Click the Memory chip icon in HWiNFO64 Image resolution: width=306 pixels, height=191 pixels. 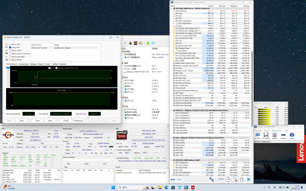283,136
